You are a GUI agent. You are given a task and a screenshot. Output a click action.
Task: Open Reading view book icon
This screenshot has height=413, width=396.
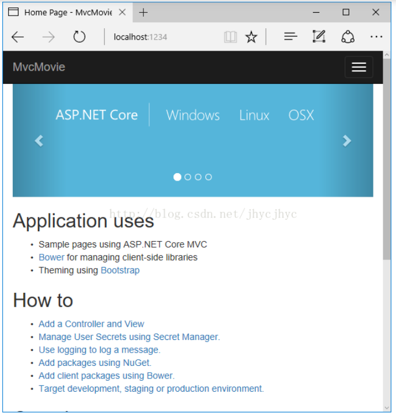231,37
